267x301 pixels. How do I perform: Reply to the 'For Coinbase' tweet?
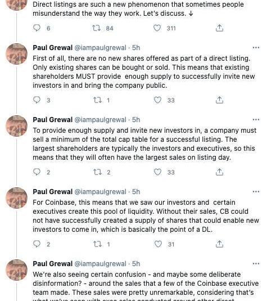[x=37, y=244]
